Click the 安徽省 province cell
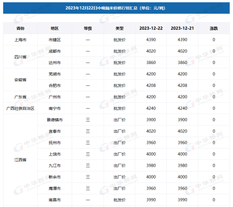 pos(20,80)
